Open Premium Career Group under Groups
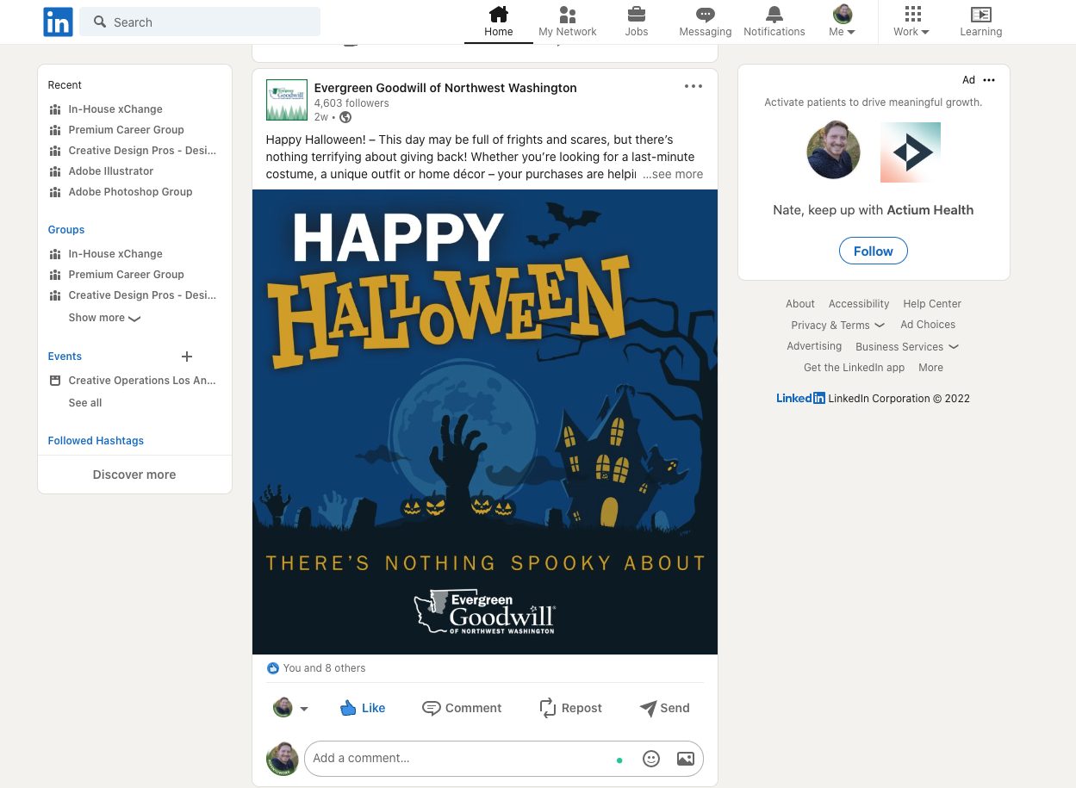The height and width of the screenshot is (788, 1076). click(x=127, y=275)
